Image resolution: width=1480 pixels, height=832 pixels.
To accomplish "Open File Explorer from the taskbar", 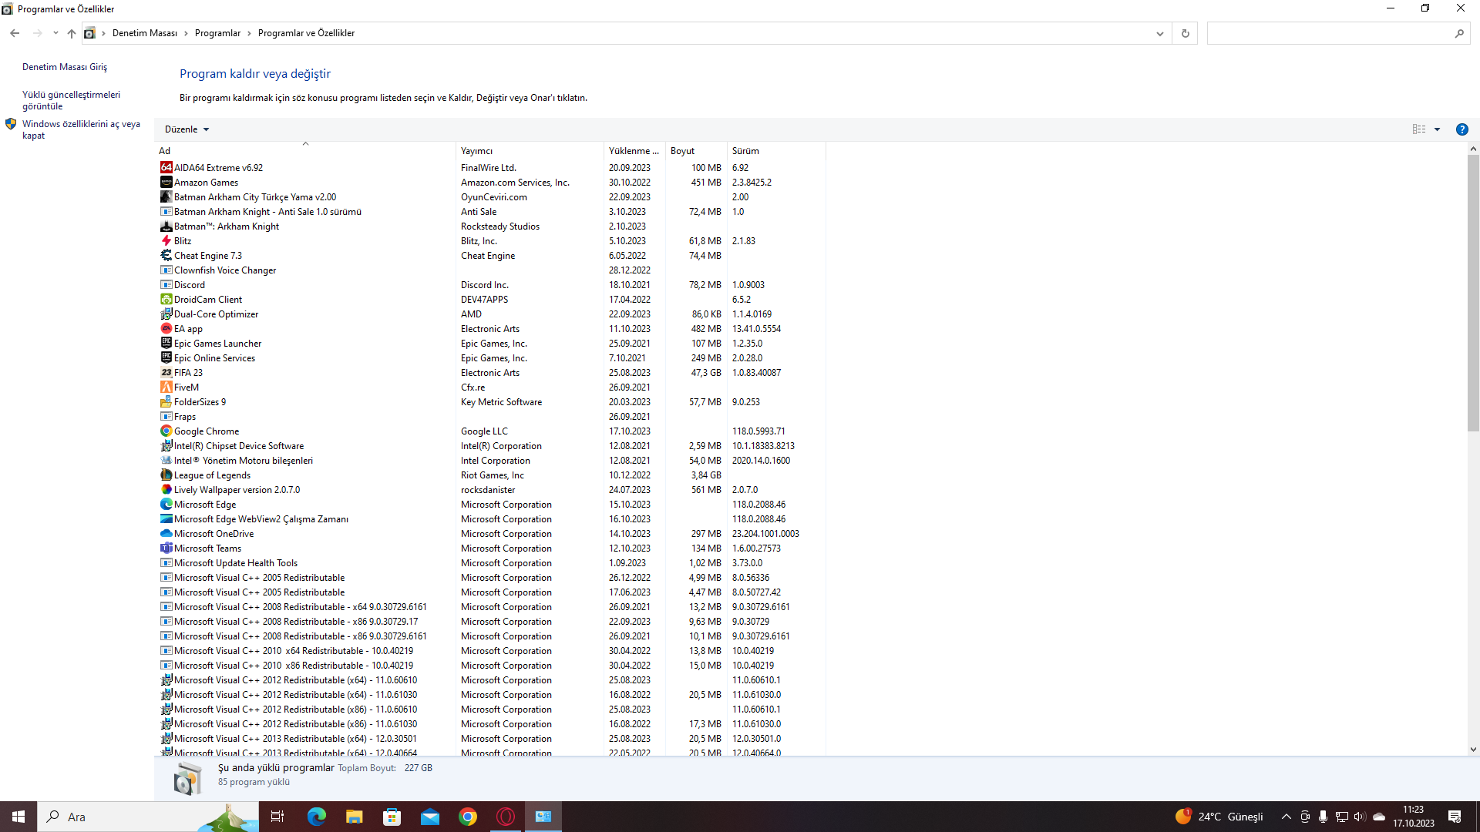I will click(354, 816).
